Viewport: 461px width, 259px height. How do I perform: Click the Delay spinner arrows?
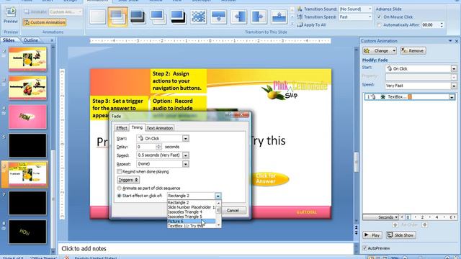pos(158,147)
